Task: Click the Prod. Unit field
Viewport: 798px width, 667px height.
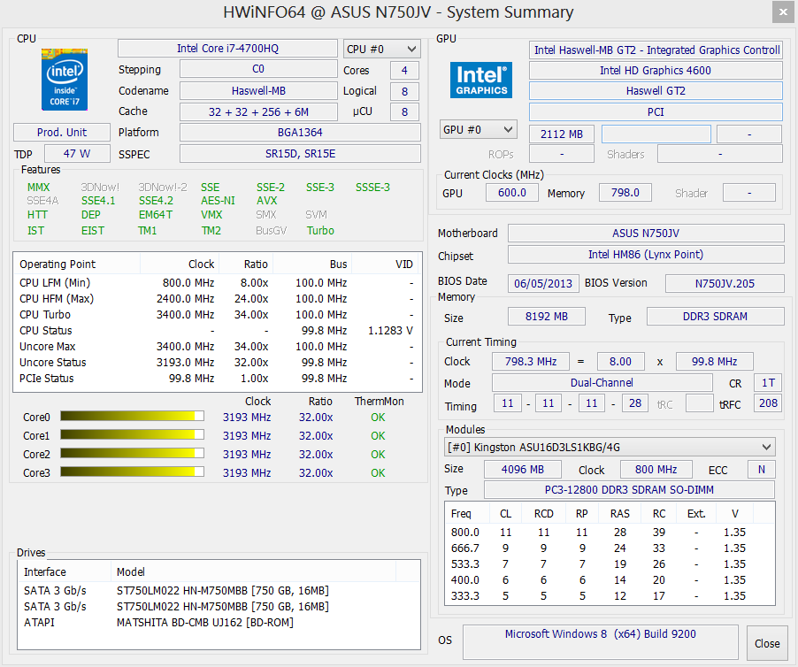Action: tap(62, 133)
